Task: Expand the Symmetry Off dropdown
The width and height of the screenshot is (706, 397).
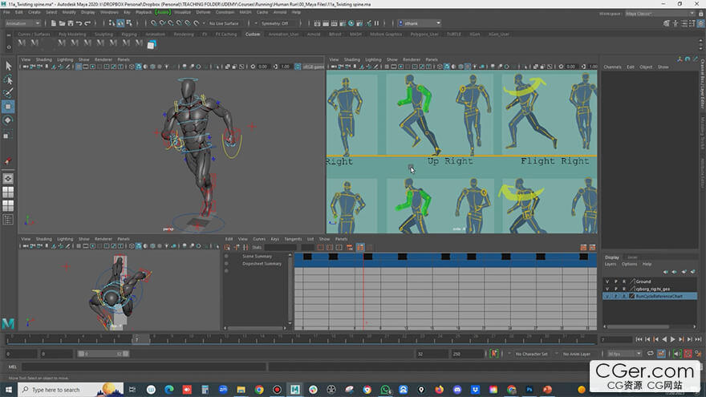Action: coord(274,23)
